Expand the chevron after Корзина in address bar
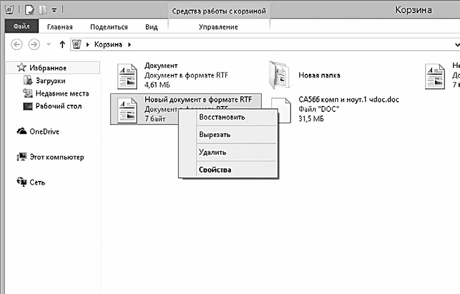 (x=129, y=45)
